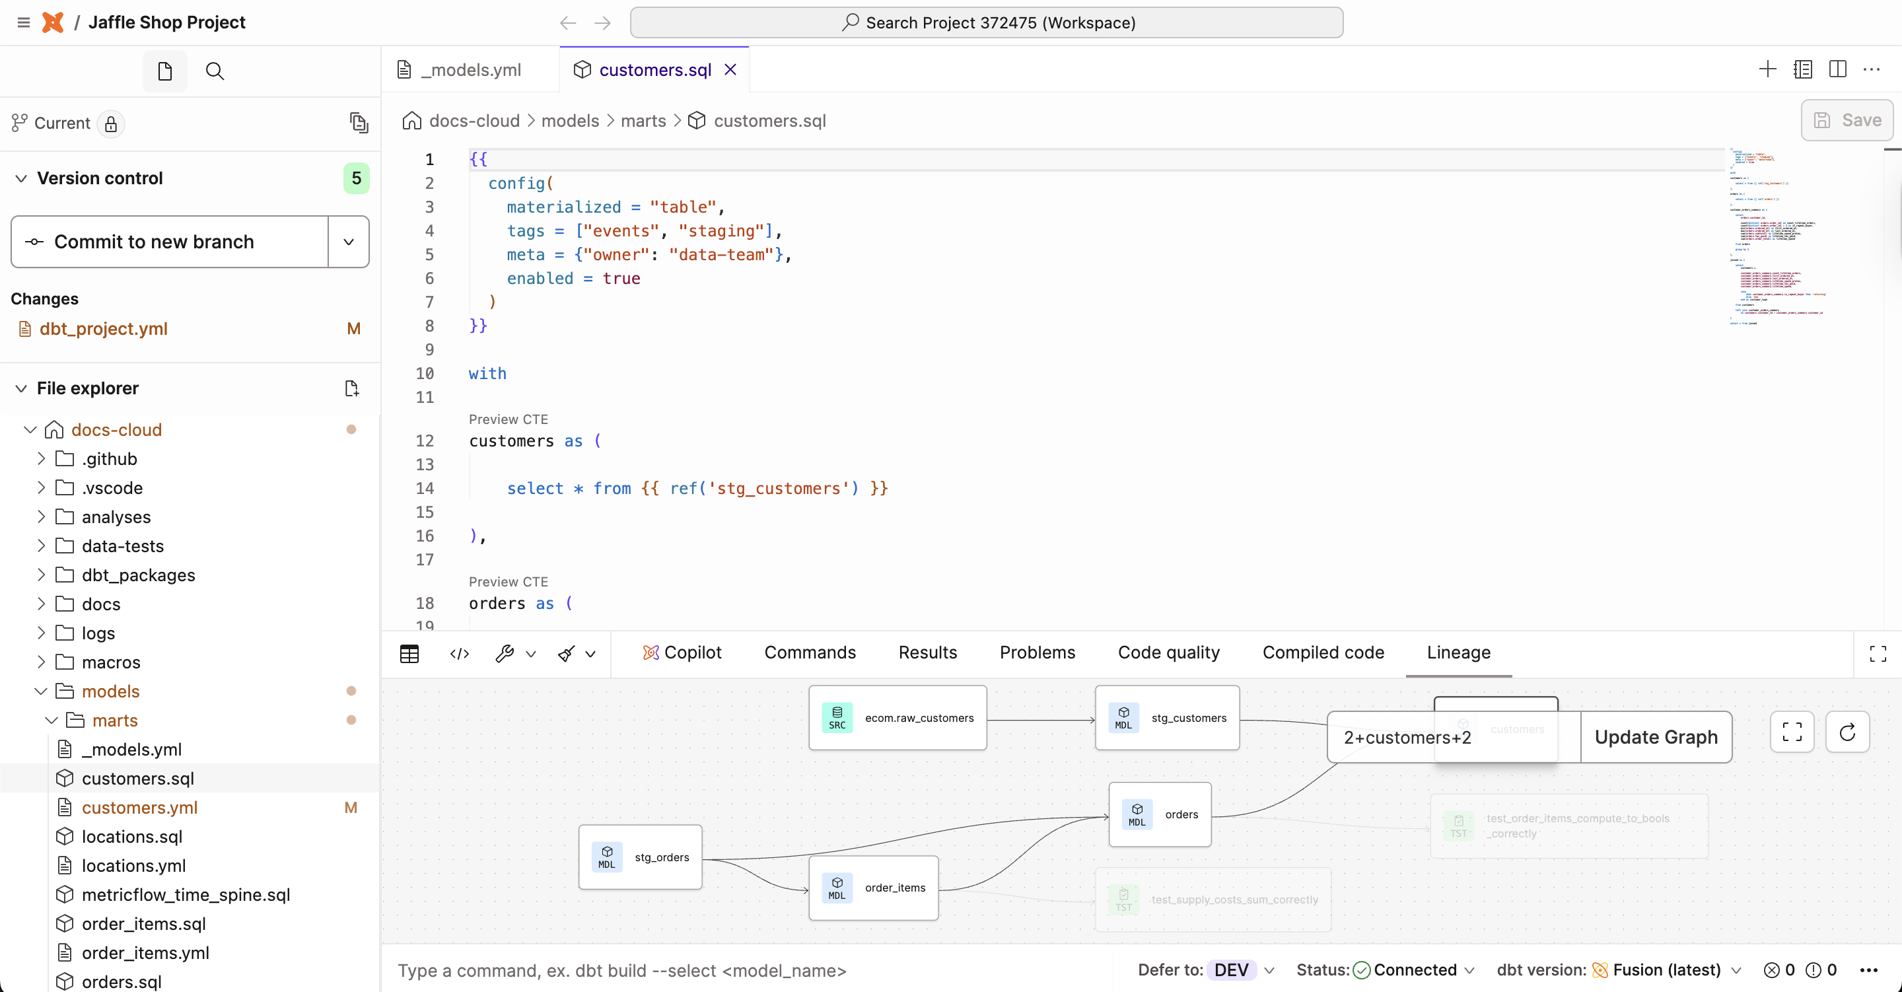
Task: Toggle the sidebar with the hamburger icon
Action: pyautogui.click(x=23, y=22)
